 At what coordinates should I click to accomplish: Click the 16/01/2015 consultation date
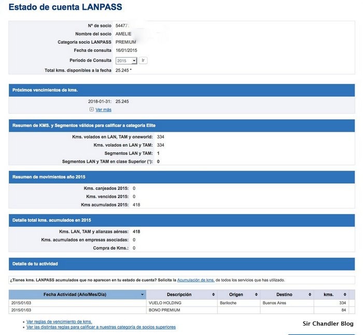[126, 50]
